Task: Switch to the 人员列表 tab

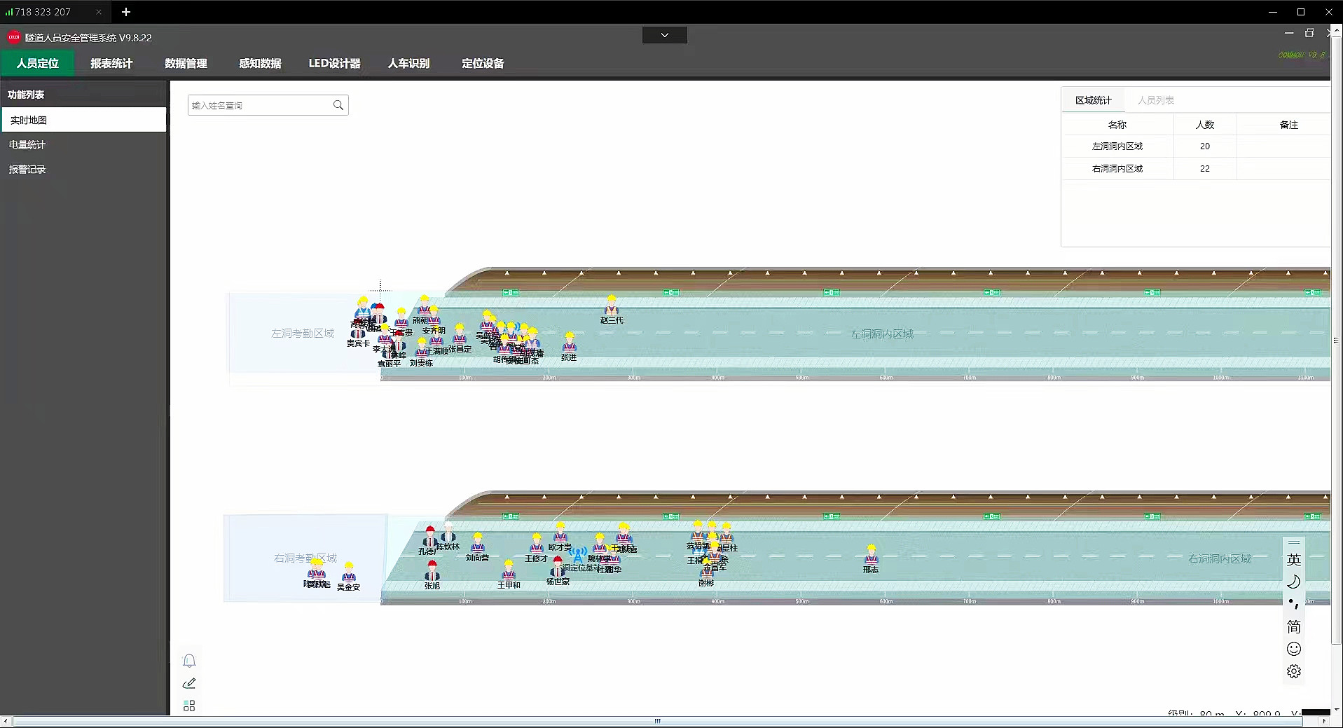Action: point(1155,100)
